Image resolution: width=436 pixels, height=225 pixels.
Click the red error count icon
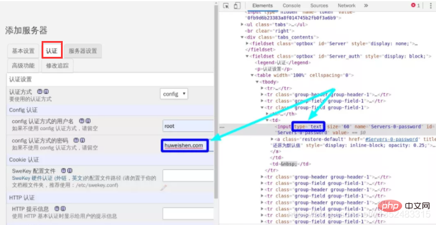(413, 5)
